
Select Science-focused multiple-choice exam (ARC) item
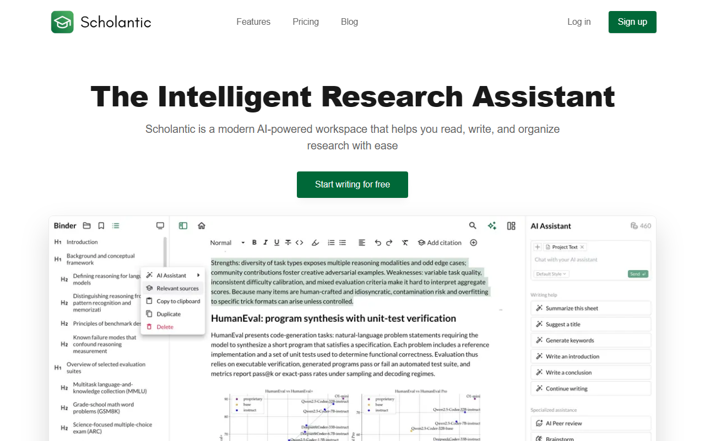[x=112, y=428]
